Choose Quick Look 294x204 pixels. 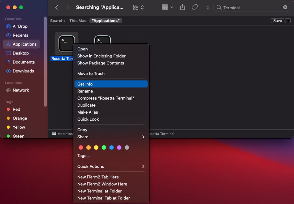[111, 119]
